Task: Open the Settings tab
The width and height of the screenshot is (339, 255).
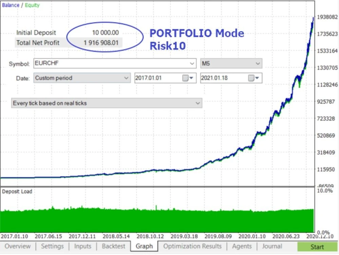Action: (x=52, y=246)
